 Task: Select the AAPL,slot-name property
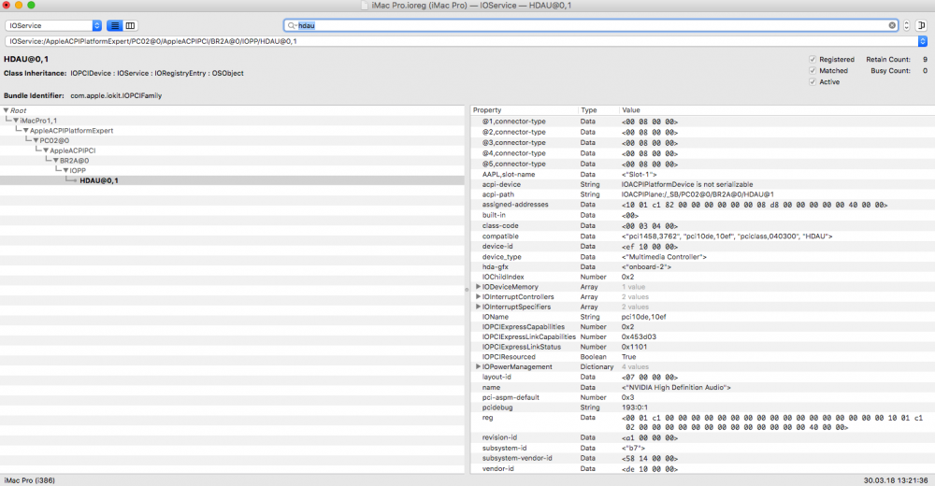click(x=702, y=175)
